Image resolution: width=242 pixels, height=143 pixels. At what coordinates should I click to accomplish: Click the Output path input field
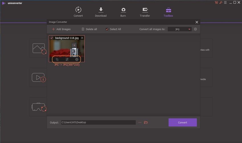pyautogui.click(x=98, y=122)
